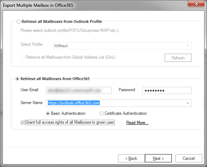Screen dimensions: 207x167
Task: Check Retrieve all Mailboxes from GAL checkbox
Action: [23, 57]
